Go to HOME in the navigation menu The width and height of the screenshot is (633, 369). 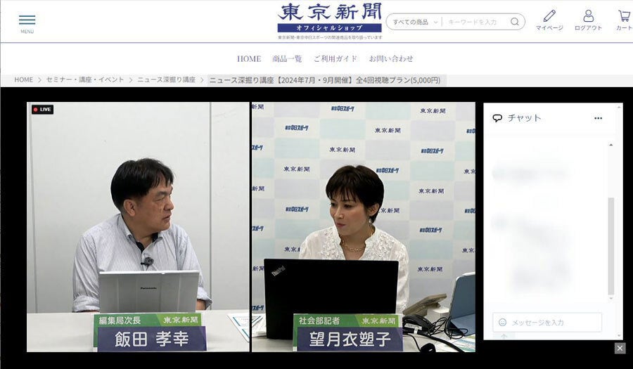(x=249, y=59)
